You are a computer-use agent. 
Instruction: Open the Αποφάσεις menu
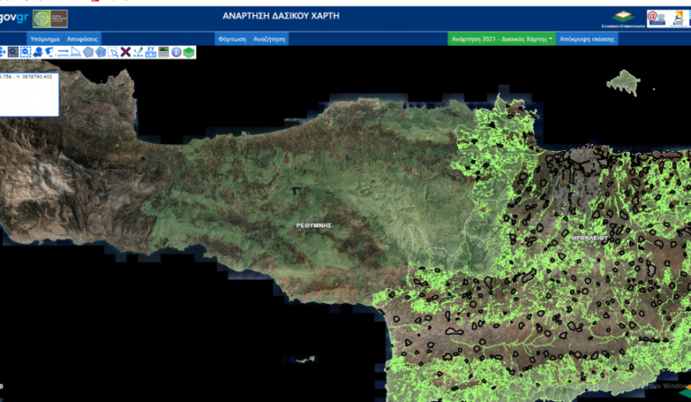coord(82,40)
